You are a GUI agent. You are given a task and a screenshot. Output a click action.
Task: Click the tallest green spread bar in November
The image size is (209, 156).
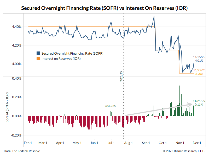[x=180, y=101]
